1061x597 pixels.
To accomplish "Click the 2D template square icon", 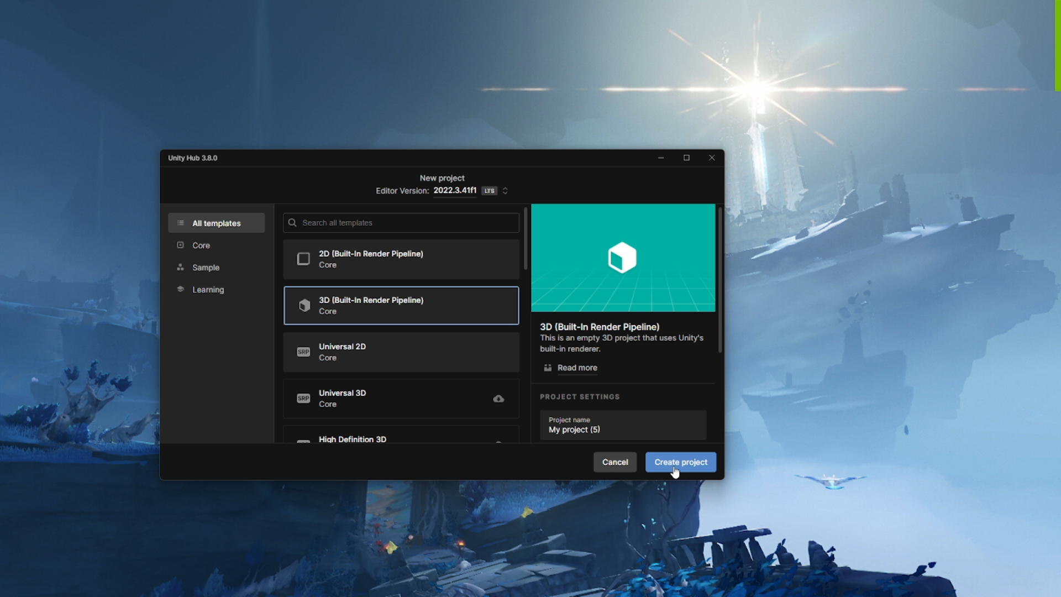I will (x=303, y=259).
